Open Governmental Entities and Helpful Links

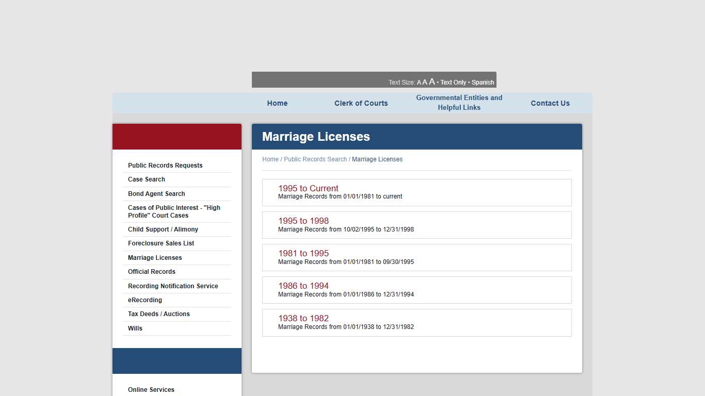pyautogui.click(x=459, y=103)
